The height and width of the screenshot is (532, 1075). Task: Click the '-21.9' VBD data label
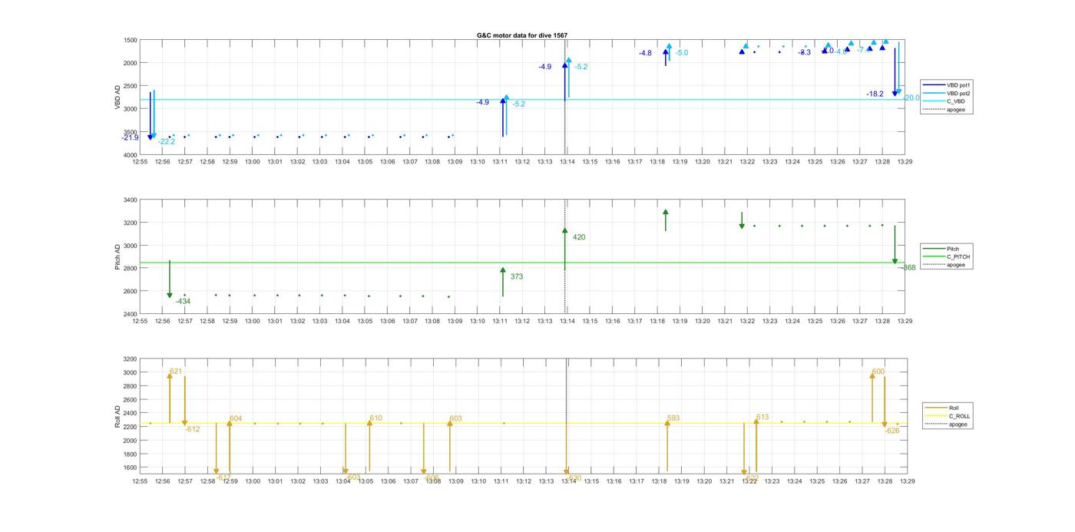[x=130, y=137]
